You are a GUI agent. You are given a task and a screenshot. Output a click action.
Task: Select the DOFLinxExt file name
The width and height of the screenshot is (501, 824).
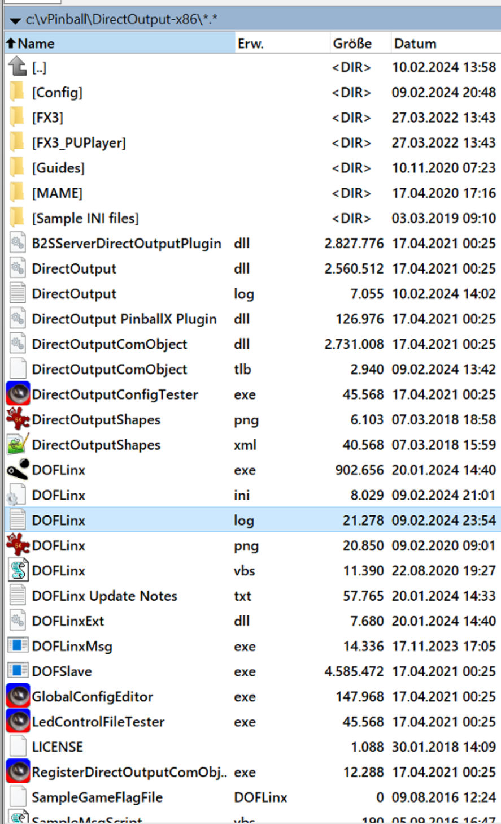click(68, 621)
